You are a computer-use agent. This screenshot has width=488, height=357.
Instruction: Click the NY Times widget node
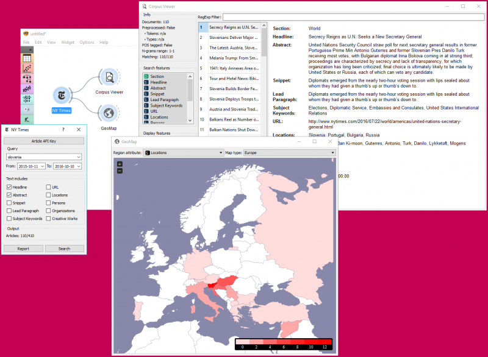click(62, 95)
